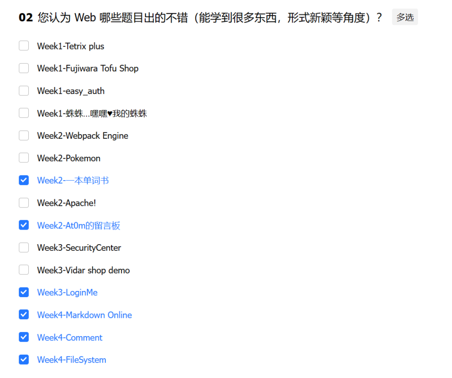Check the Week2-Apache! checkbox

coord(24,203)
